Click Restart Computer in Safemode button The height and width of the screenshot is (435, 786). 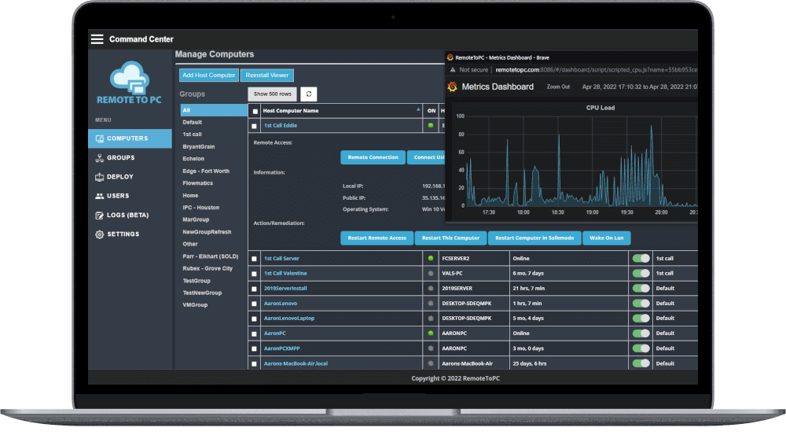pyautogui.click(x=534, y=238)
